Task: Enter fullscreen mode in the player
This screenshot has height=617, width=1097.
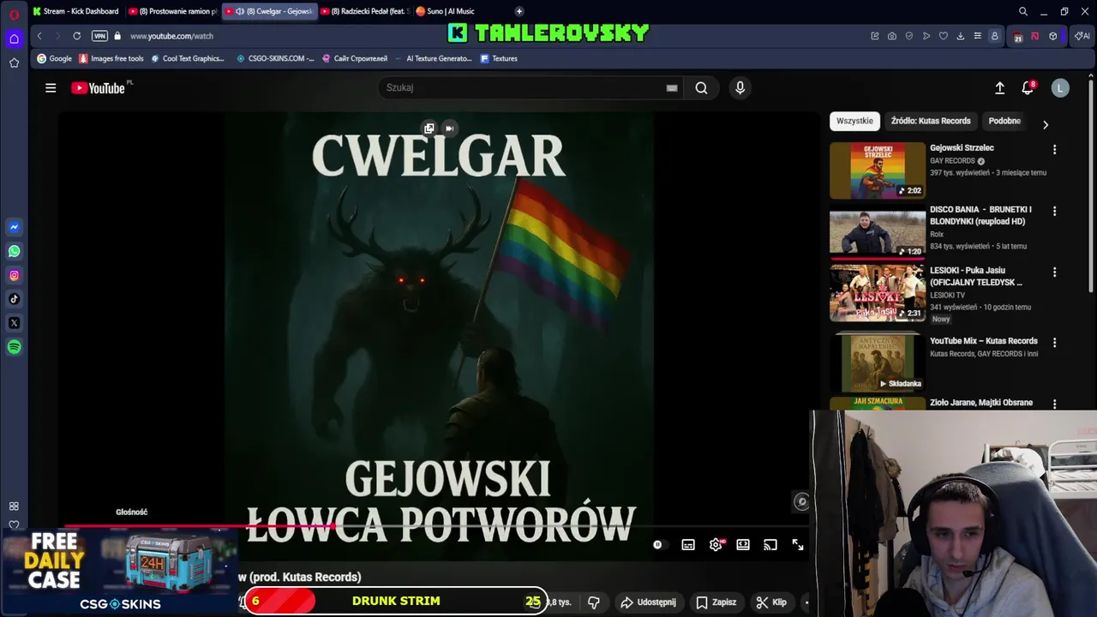Action: point(798,545)
